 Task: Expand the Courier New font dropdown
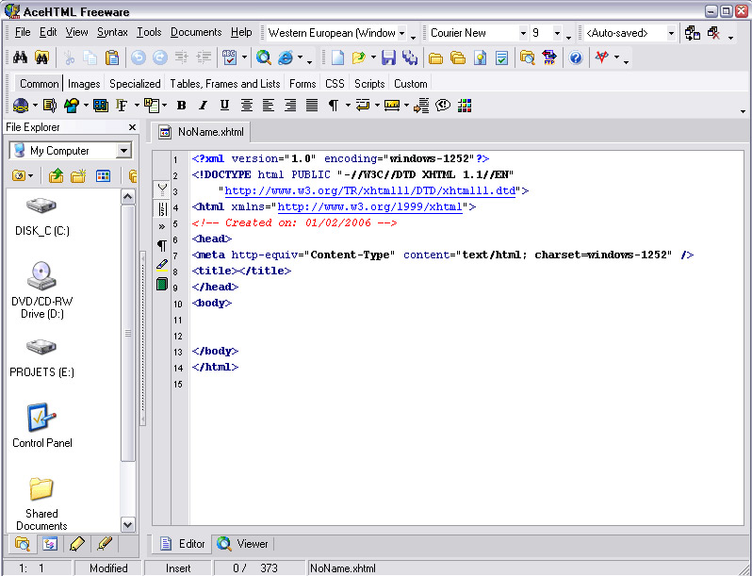click(x=523, y=33)
